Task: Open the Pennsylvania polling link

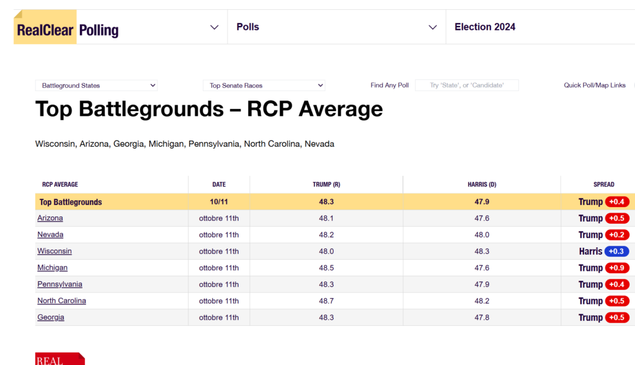Action: (60, 284)
